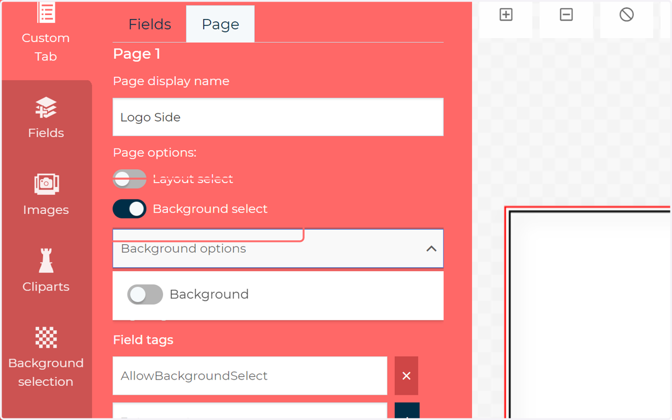This screenshot has width=672, height=420.
Task: Click the AllowBackgroundSelect tag field
Action: pyautogui.click(x=250, y=376)
